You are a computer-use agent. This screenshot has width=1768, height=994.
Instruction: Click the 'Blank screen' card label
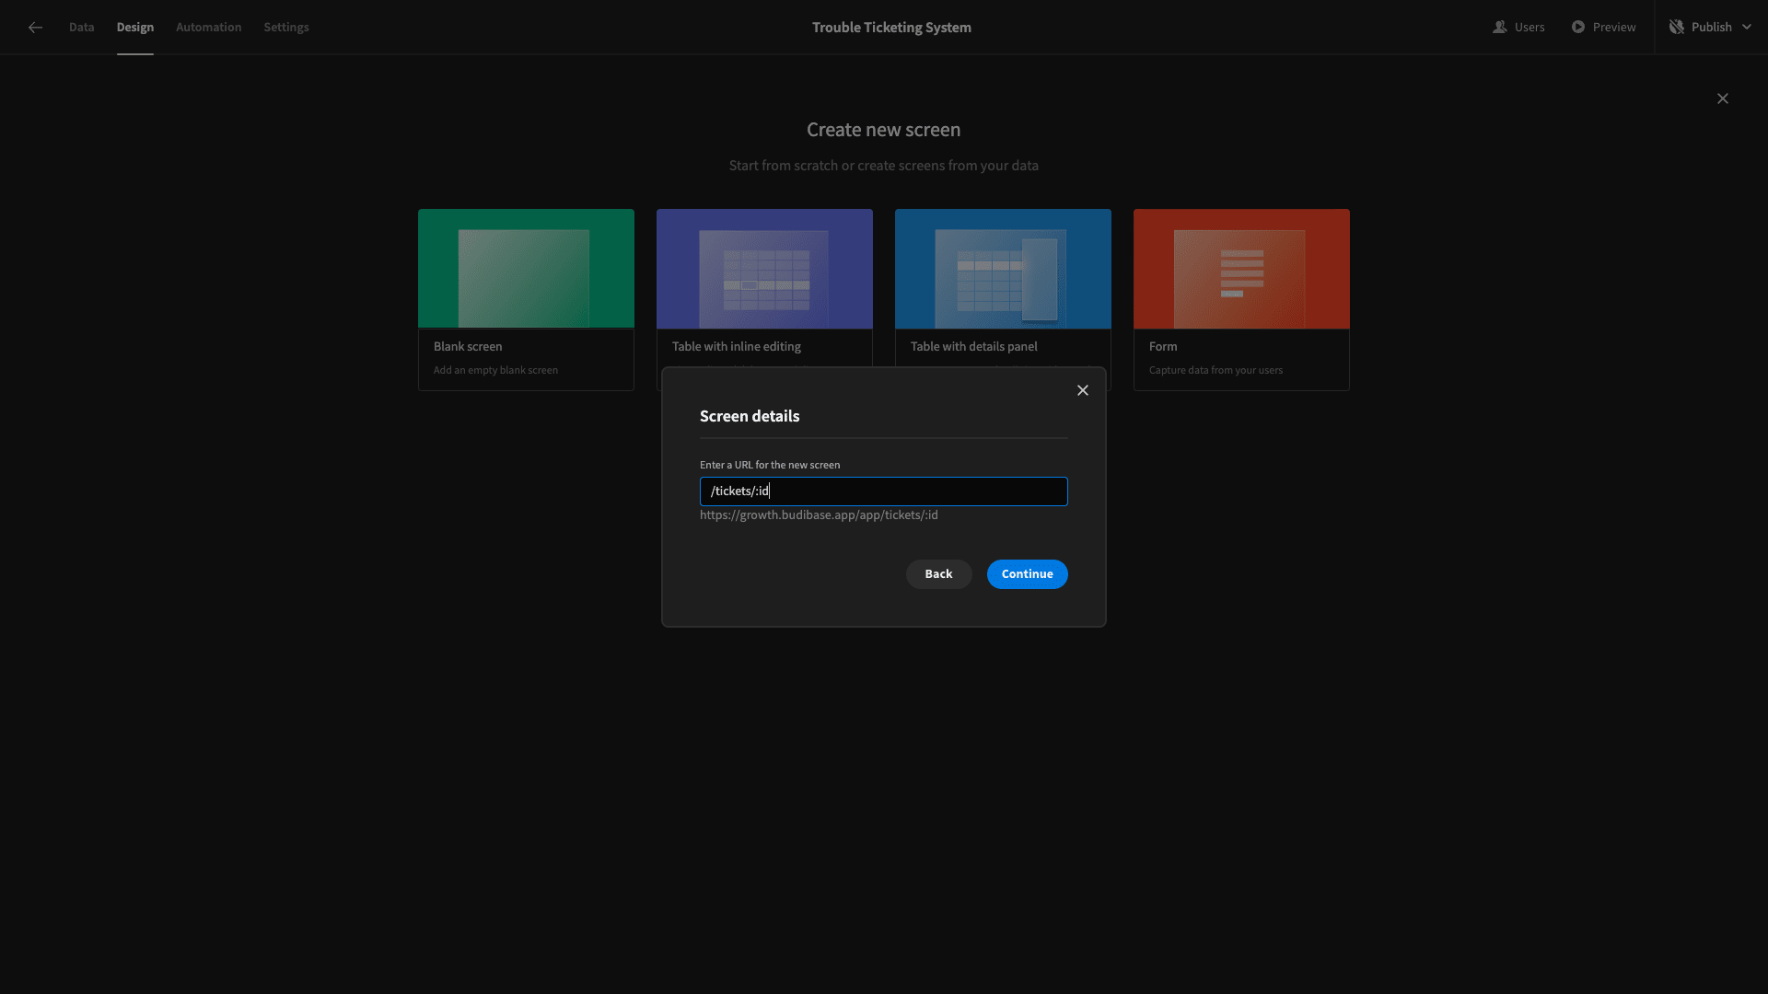[x=468, y=347]
